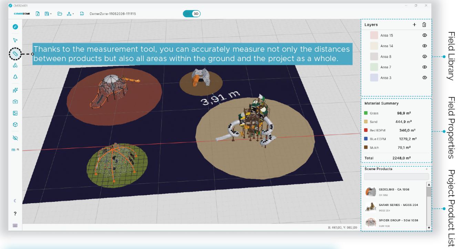Image resolution: width=463 pixels, height=249 pixels.
Task: Click the keyboard shortcuts icon
Action: coord(15,225)
